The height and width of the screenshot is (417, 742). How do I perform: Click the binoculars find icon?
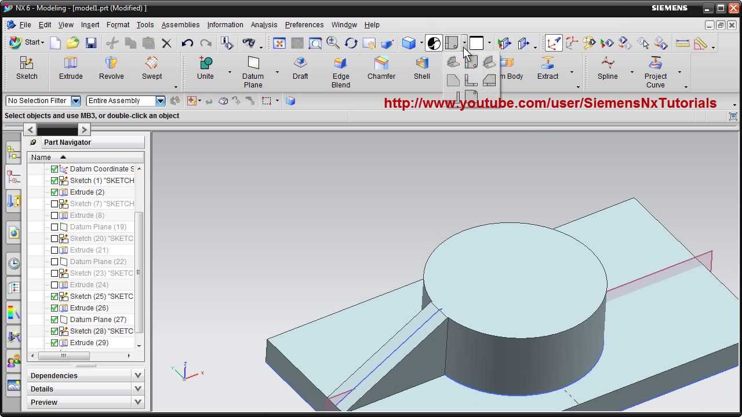click(x=249, y=43)
